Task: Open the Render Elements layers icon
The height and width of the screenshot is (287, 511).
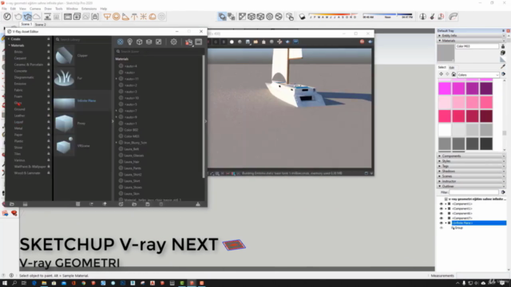Action: click(149, 41)
